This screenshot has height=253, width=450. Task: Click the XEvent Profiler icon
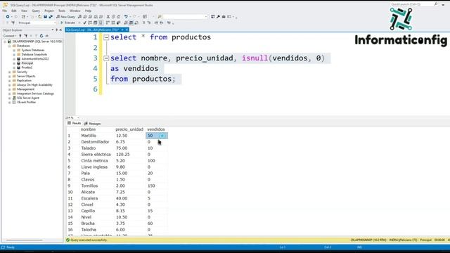14,102
